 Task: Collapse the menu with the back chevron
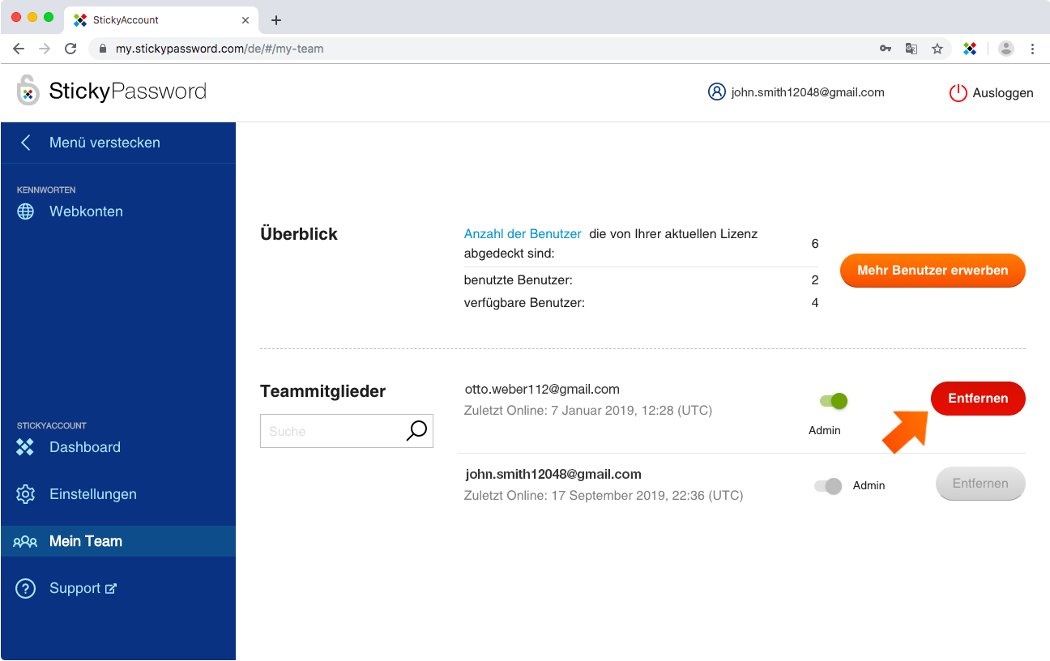(26, 143)
